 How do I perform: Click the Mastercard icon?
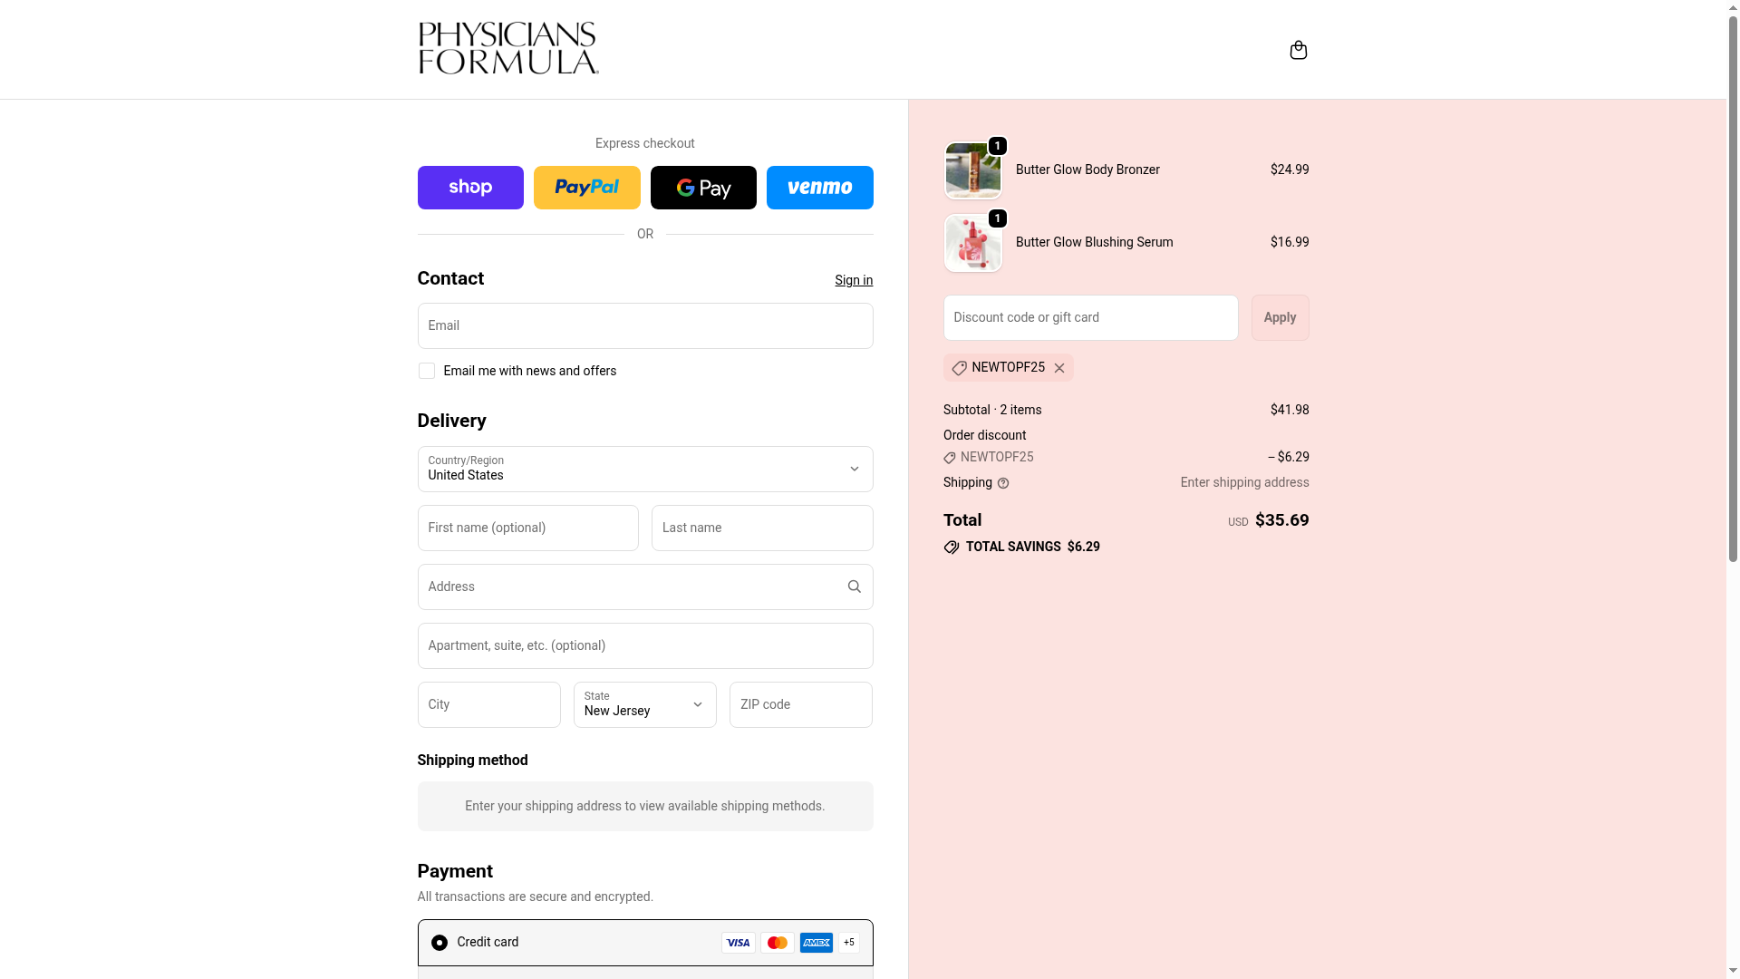click(777, 943)
